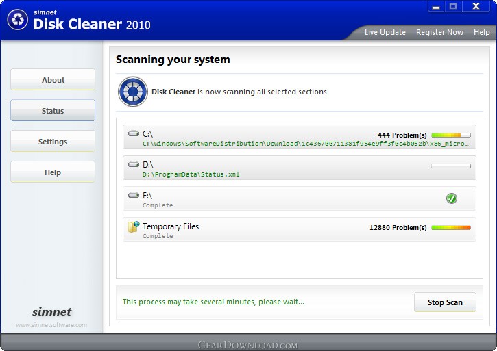Click the C:\Windows\SoftwareDistribution path text
This screenshot has width=497, height=351.
point(306,144)
